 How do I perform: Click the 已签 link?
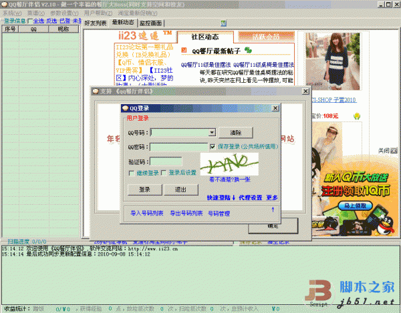[65, 21]
